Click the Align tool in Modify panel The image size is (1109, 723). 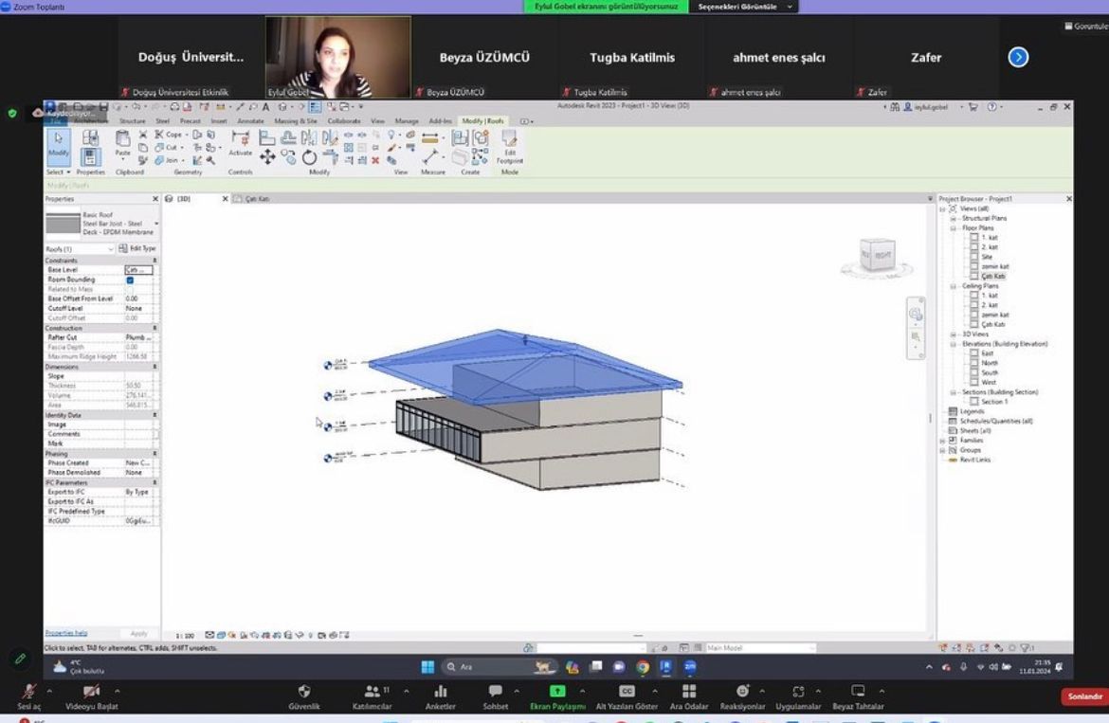pyautogui.click(x=266, y=137)
